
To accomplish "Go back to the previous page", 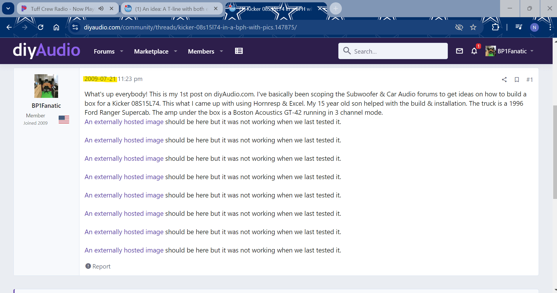I will tap(9, 27).
